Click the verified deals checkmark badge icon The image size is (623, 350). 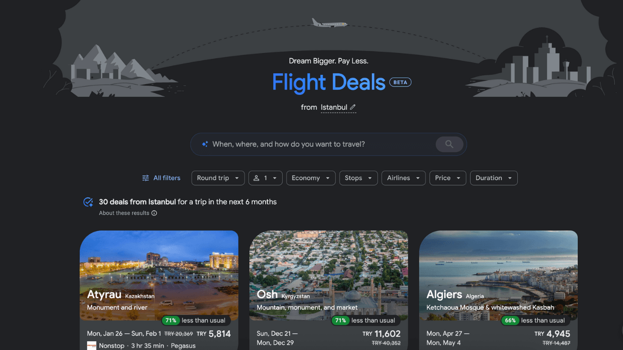pos(88,202)
